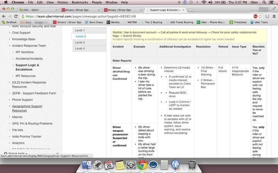The height and width of the screenshot is (173, 278).
Task: Collapse the Incident Response Team tree
Action: click(9, 46)
